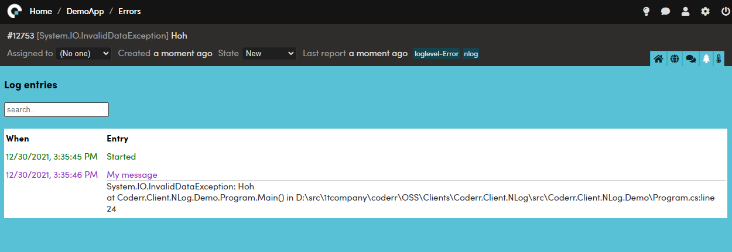Click the When column header
The image size is (732, 252).
(18, 139)
